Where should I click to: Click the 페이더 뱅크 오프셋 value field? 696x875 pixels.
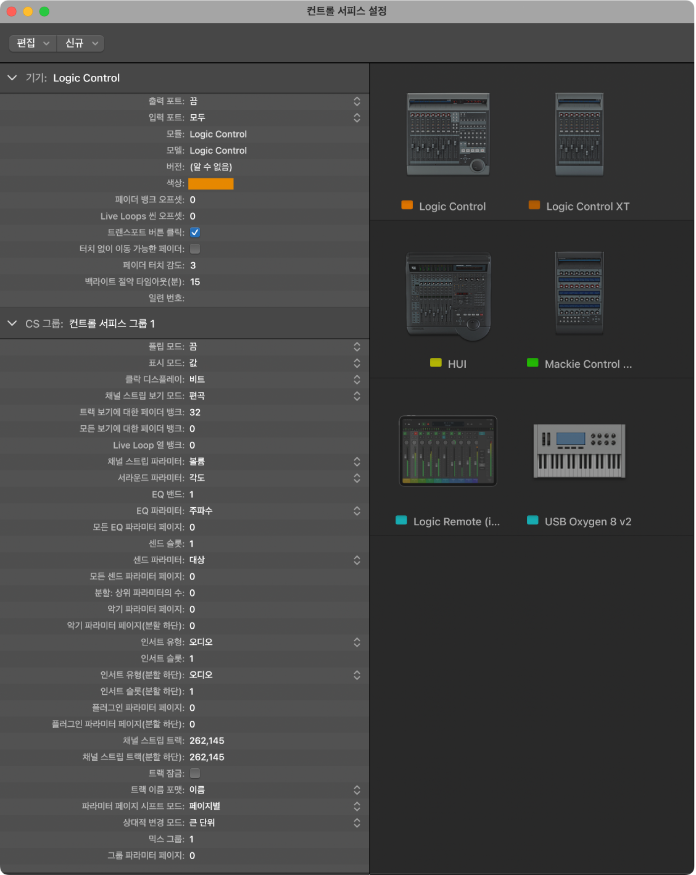coord(193,200)
